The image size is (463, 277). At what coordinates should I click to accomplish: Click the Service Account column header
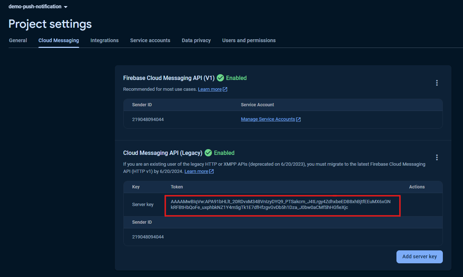(x=258, y=105)
